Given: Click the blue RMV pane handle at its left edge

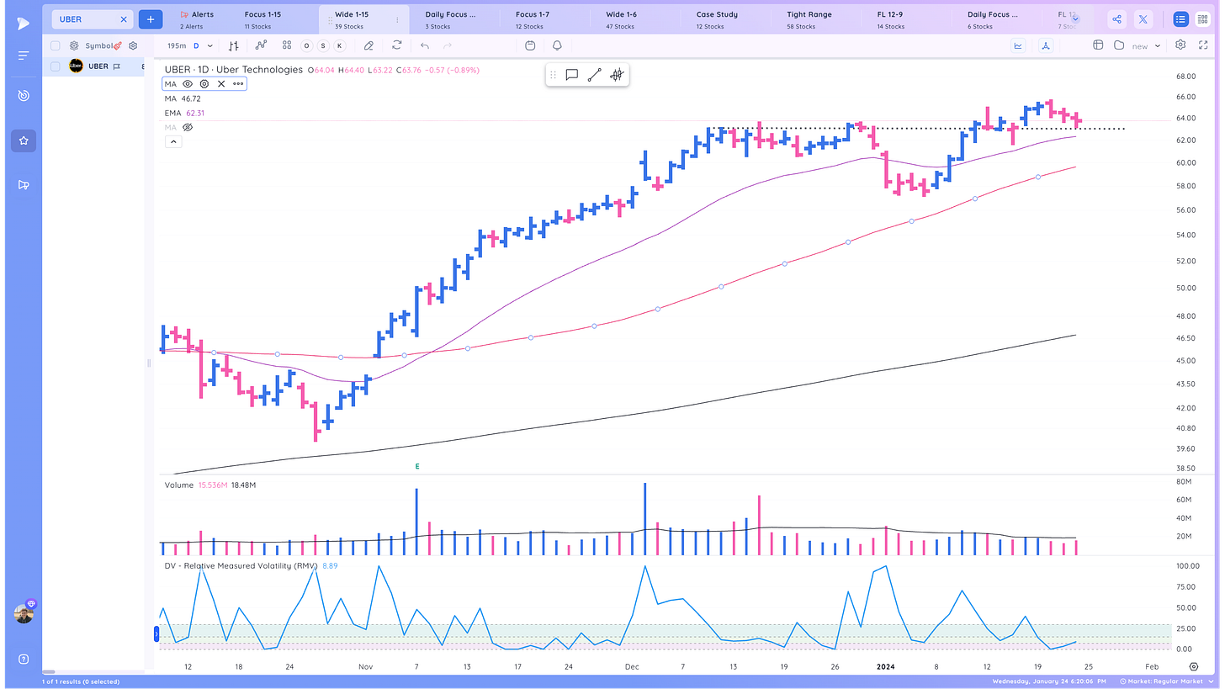Looking at the screenshot, I should (x=157, y=633).
